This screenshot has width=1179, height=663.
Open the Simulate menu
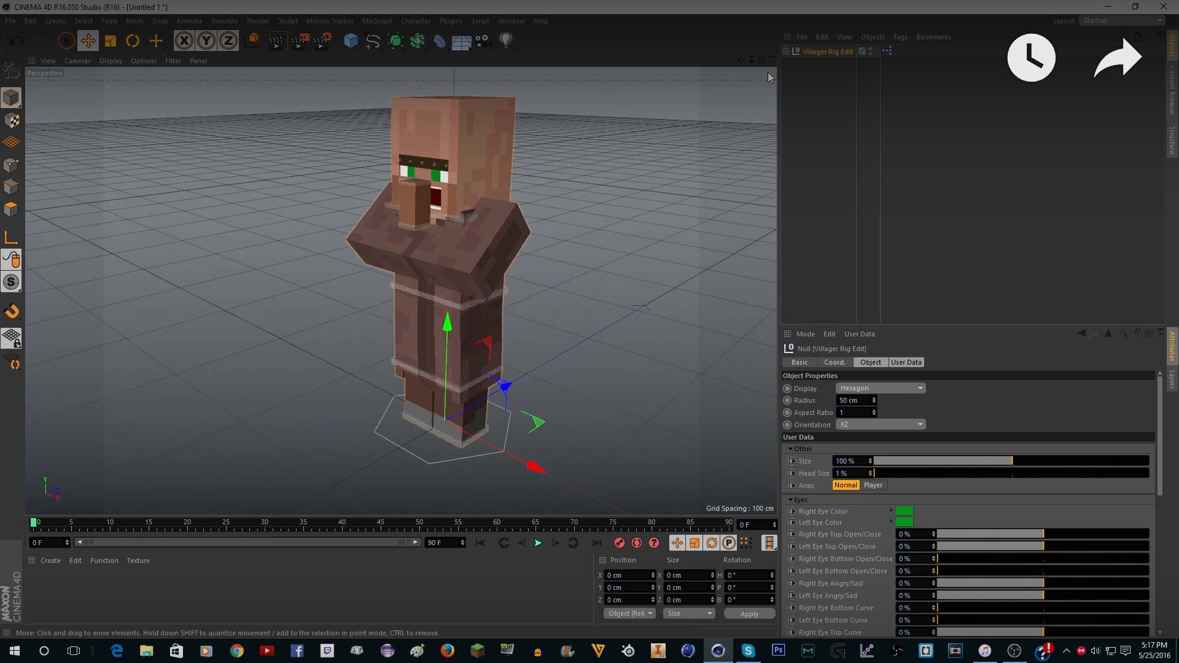coord(224,21)
